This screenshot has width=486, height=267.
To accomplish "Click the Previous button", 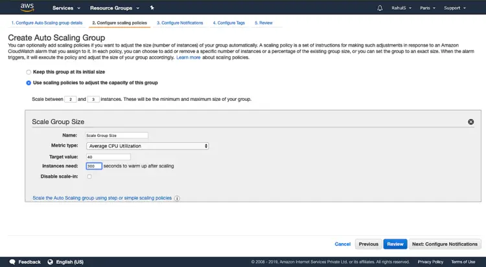I will click(x=368, y=244).
